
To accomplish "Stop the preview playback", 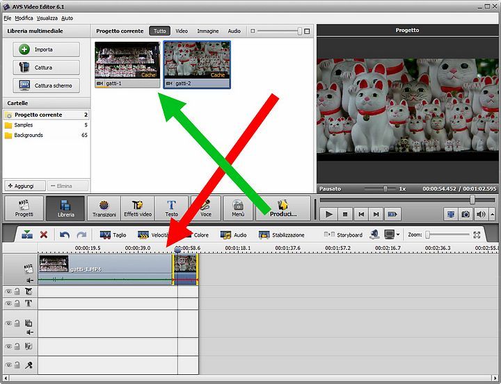I will tap(345, 214).
